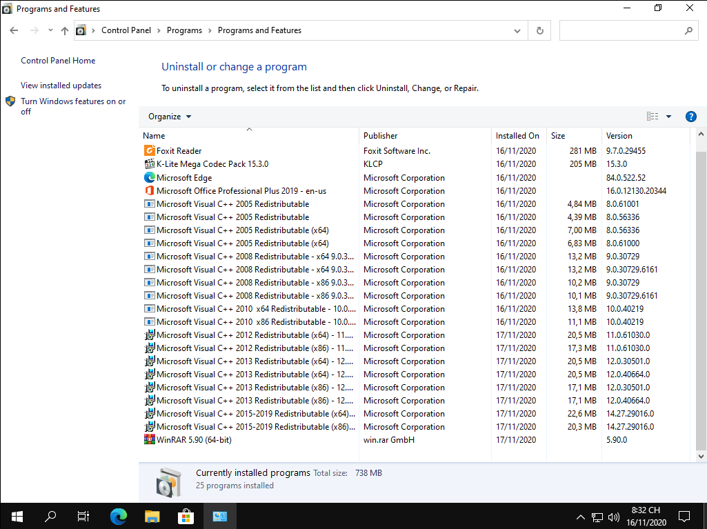Viewport: 707px width, 529px height.
Task: Click the Control Panel taskbar button
Action: coord(219,516)
